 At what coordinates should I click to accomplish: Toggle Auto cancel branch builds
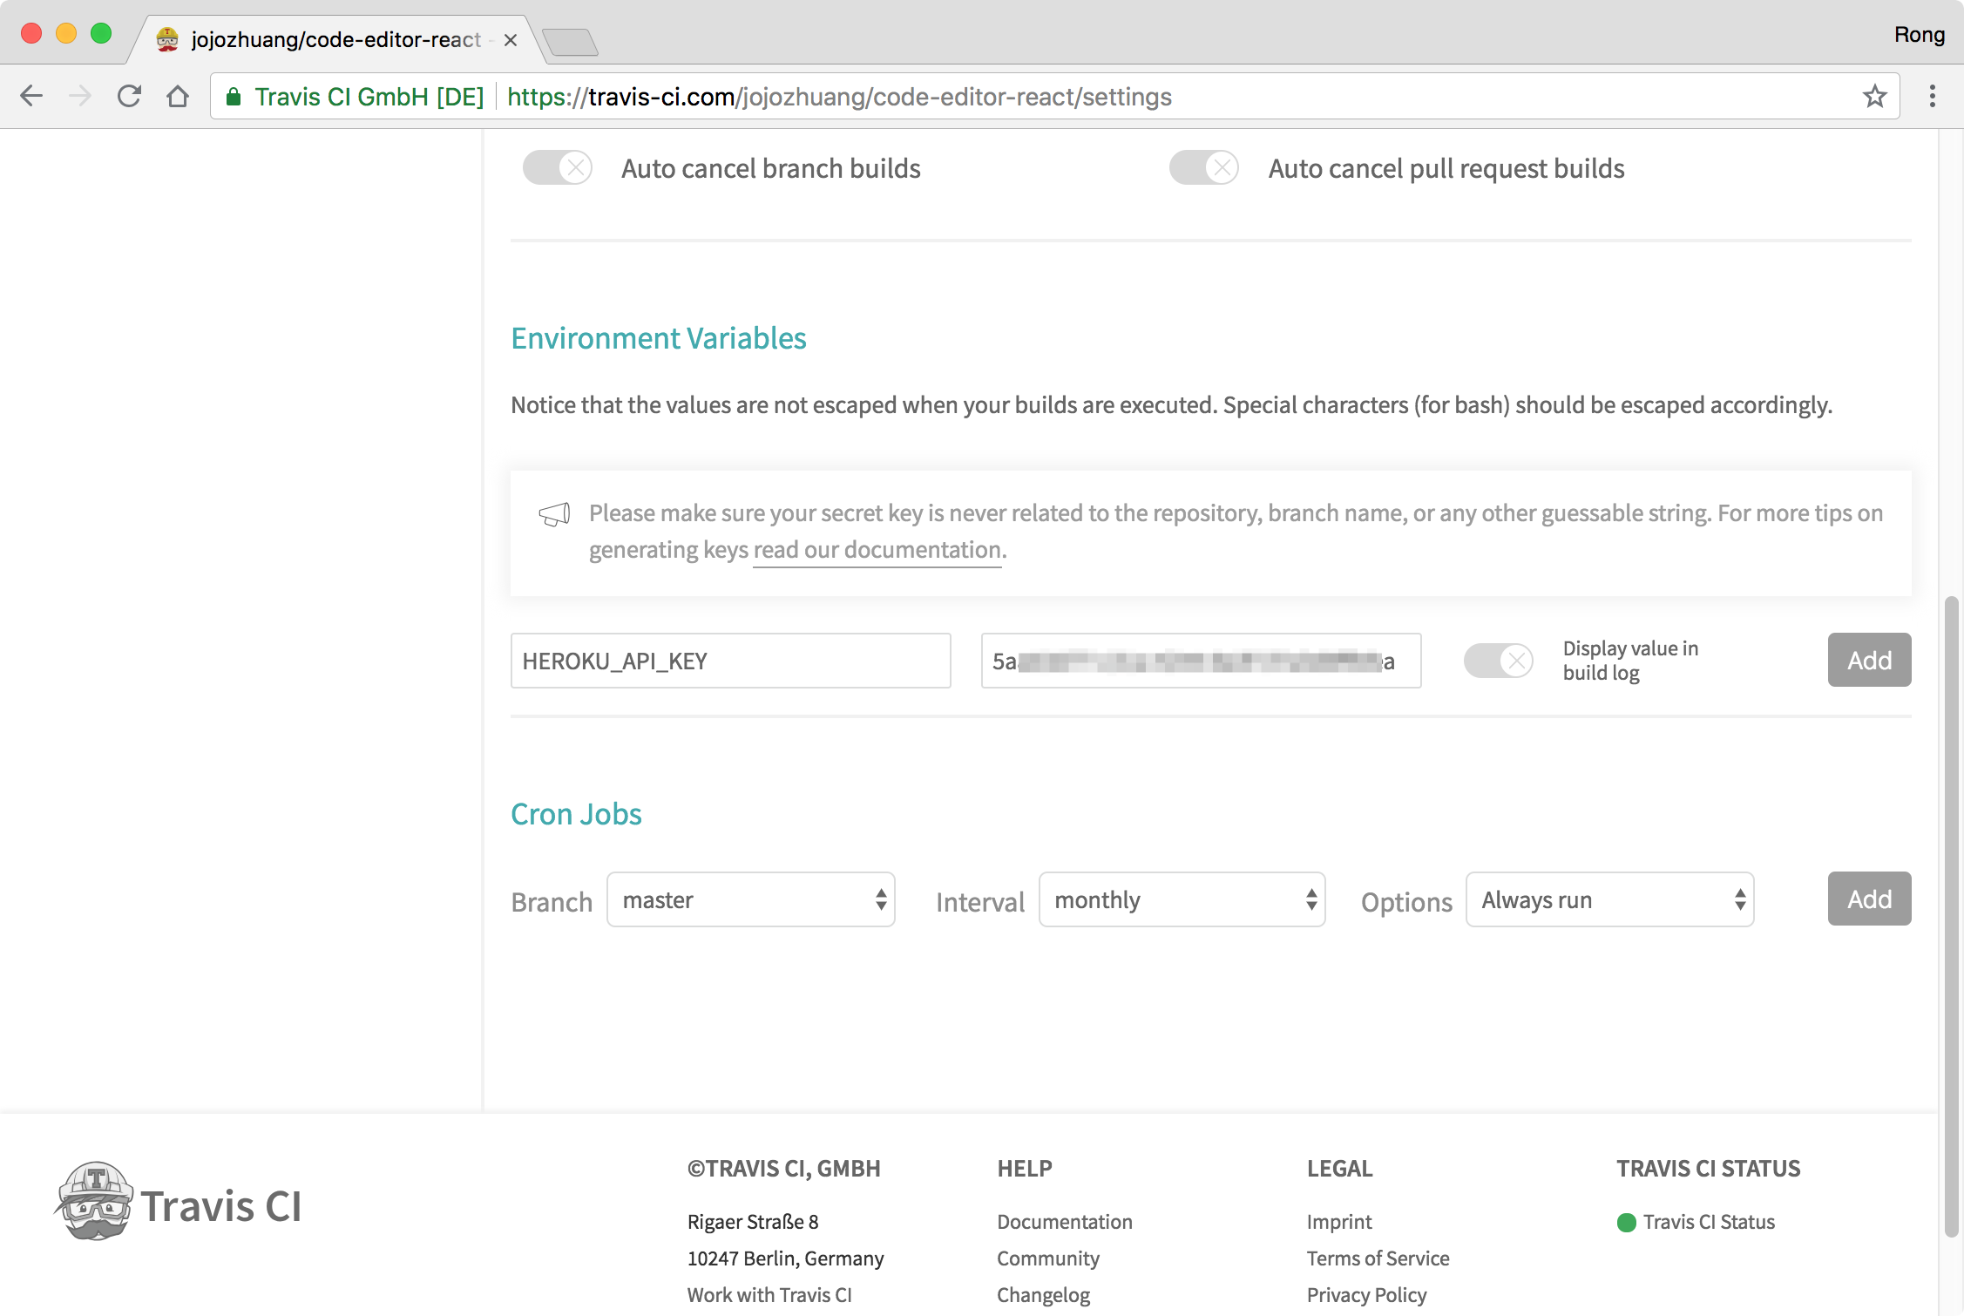coord(558,167)
